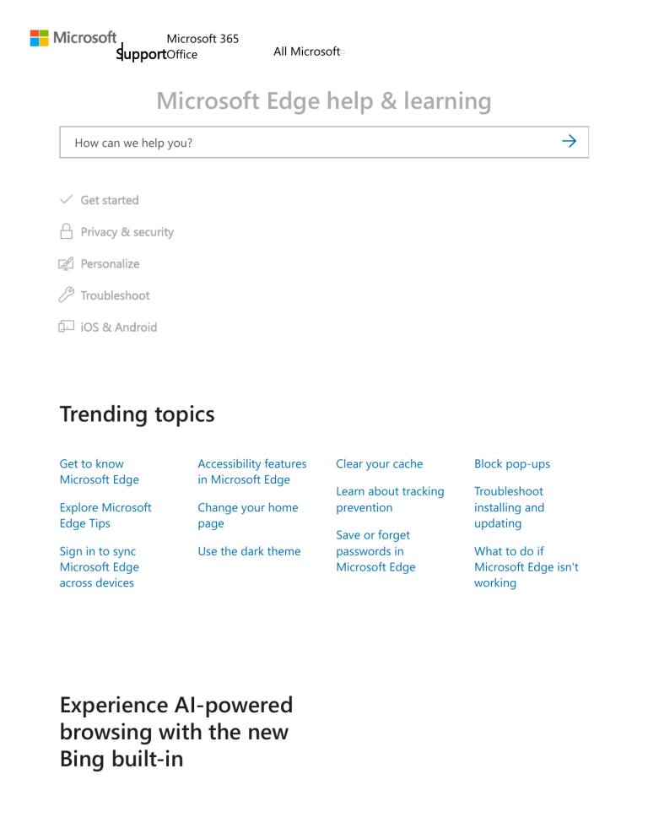
Task: Open Personalize via its pen icon
Action: (x=66, y=263)
